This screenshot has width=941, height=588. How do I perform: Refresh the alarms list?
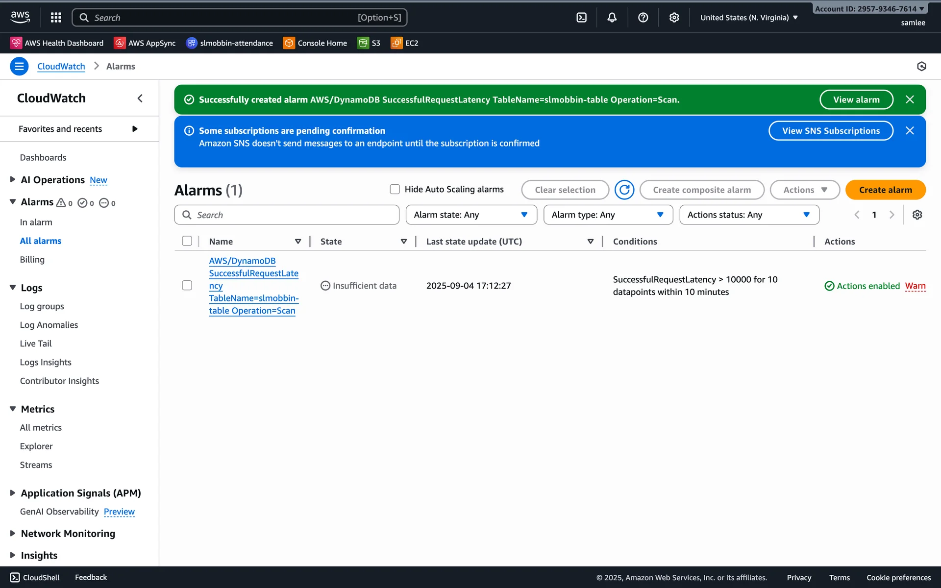(x=624, y=190)
